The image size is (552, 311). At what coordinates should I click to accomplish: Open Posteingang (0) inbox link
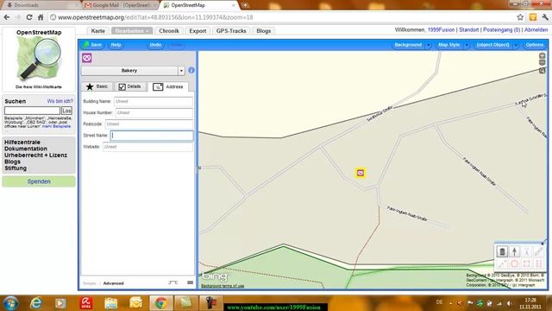(x=501, y=30)
